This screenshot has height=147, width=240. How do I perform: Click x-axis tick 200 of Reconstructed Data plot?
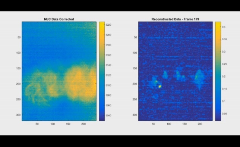(x=200, y=124)
